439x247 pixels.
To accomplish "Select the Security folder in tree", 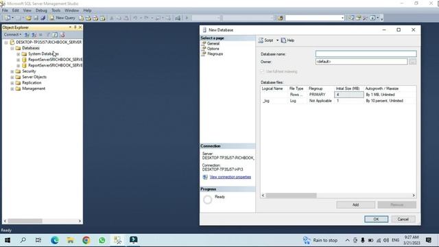I will [x=29, y=71].
